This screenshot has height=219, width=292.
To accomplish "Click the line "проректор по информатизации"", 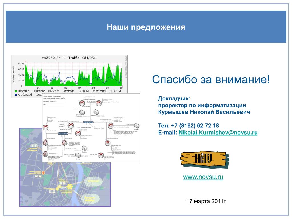I will click(202, 105).
